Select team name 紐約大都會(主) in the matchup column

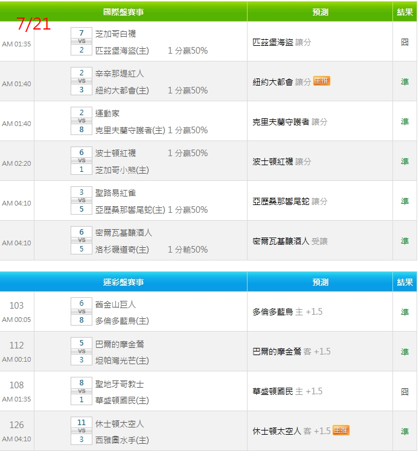pyautogui.click(x=122, y=90)
